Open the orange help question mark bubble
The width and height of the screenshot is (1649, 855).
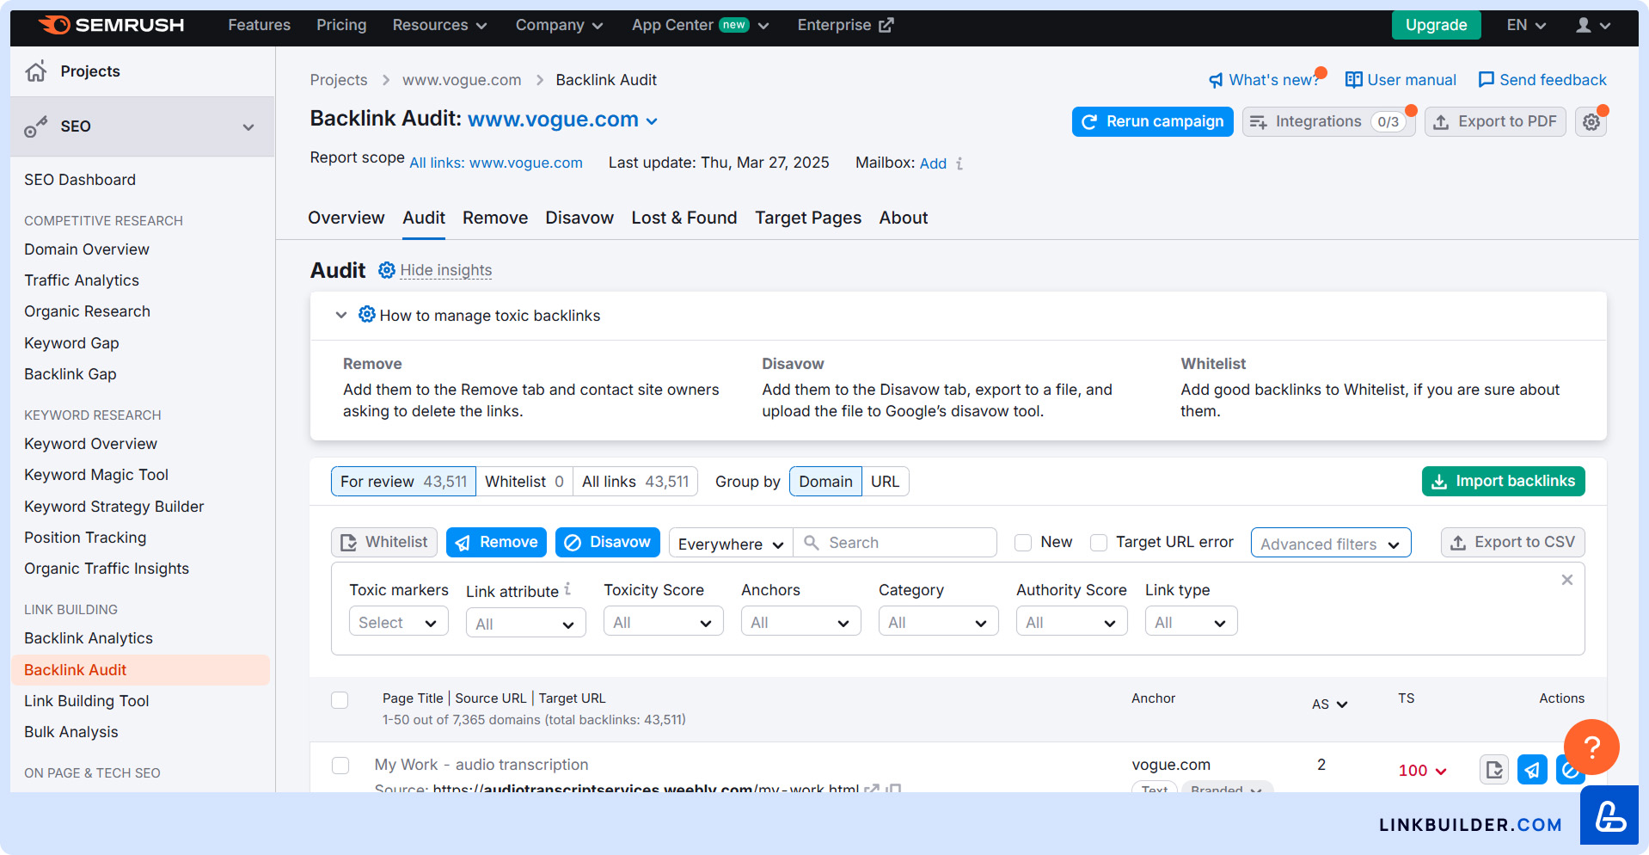(x=1591, y=747)
